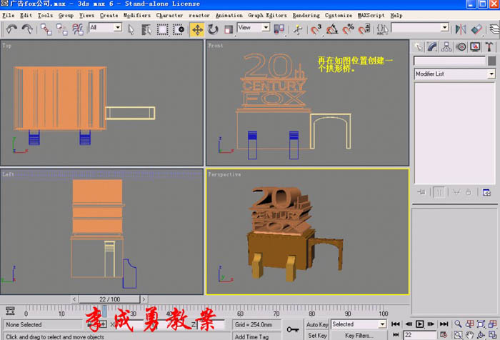Screen dimensions: 500x340
Task: Activate the Select and Rotate tool
Action: click(x=213, y=30)
